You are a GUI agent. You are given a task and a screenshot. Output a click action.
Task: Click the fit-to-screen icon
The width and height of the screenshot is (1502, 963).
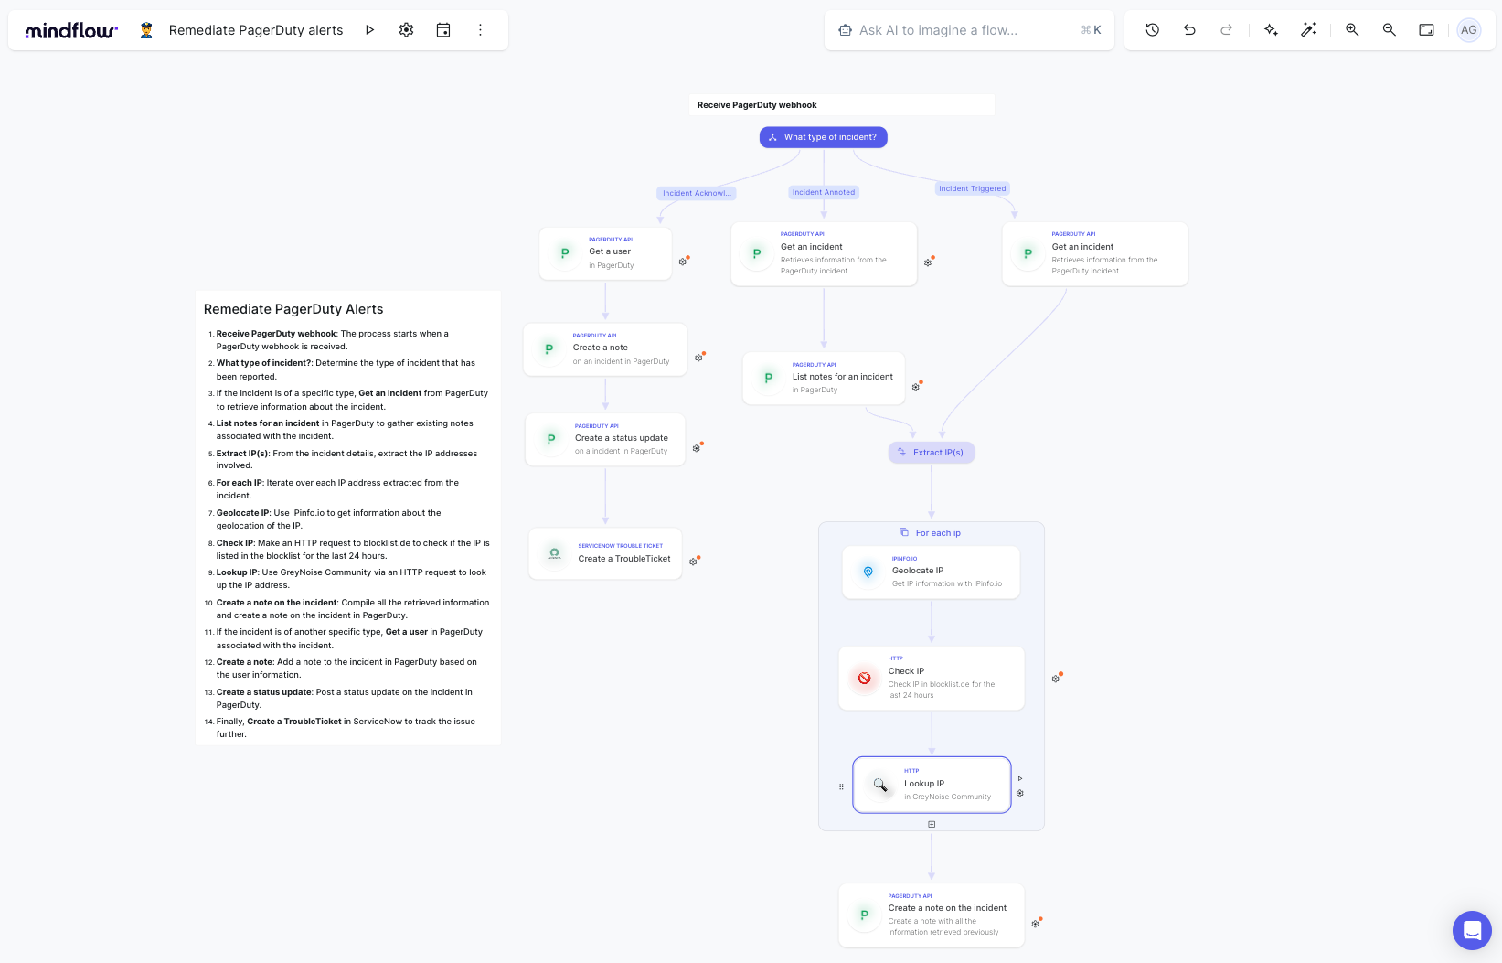point(1426,30)
